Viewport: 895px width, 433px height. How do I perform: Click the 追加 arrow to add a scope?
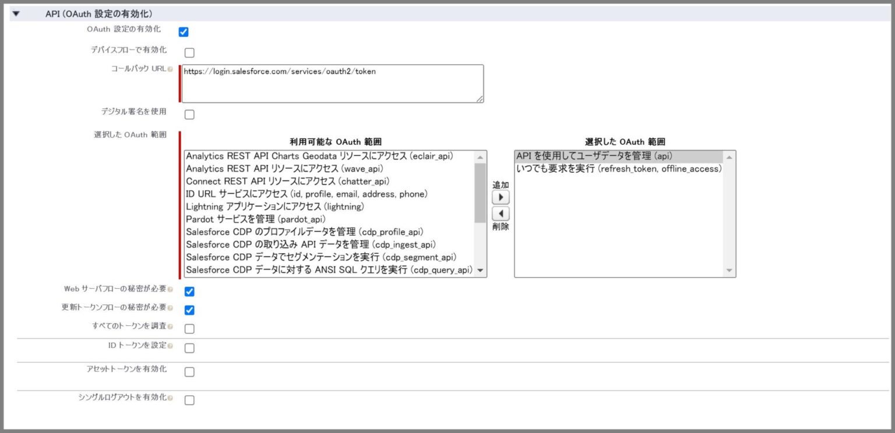pyautogui.click(x=500, y=197)
